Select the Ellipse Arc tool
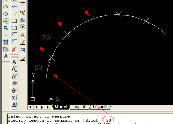The width and height of the screenshot is (173, 124). [x=5, y=14]
